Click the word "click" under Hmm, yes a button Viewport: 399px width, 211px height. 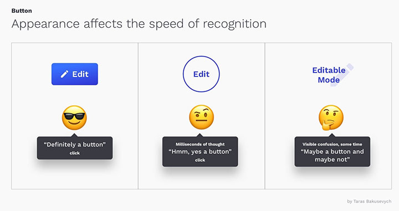tap(200, 160)
